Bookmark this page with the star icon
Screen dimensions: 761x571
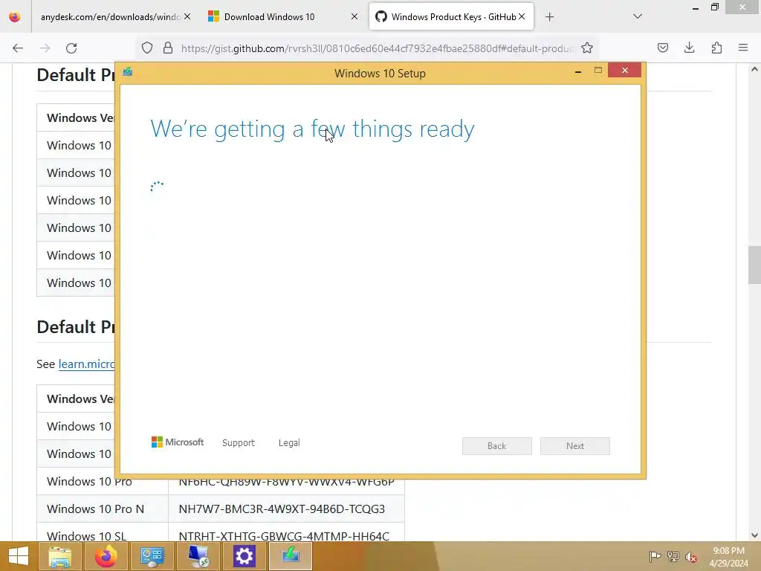587,48
